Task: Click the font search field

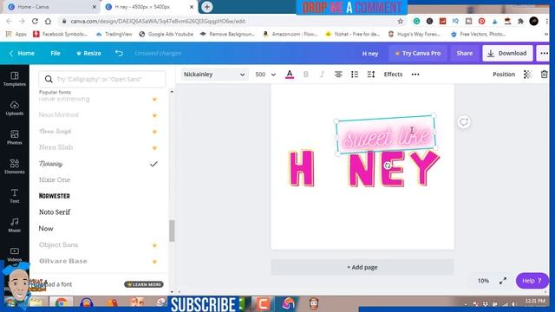Action: tap(102, 79)
